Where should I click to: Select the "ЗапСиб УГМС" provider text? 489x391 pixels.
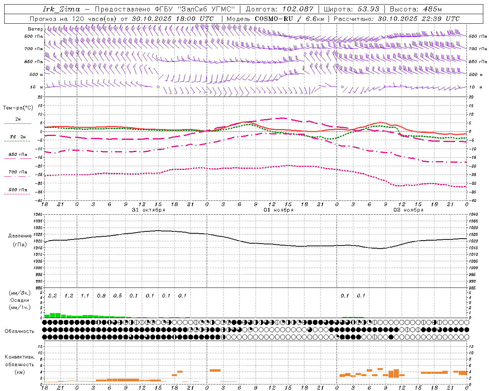(x=206, y=9)
